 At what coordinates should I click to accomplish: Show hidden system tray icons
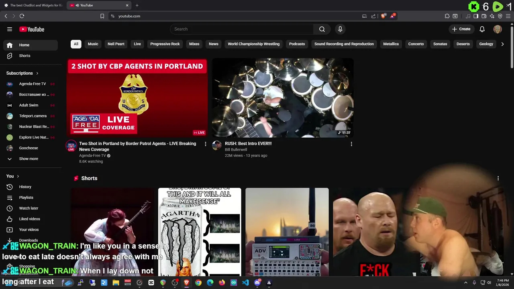pos(466,283)
